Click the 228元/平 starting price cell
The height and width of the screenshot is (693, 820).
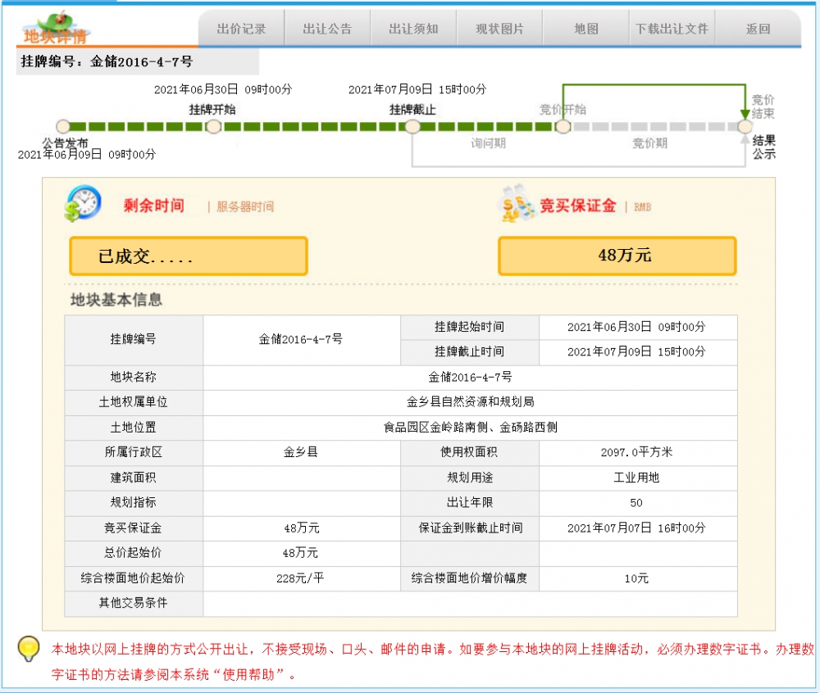(302, 578)
